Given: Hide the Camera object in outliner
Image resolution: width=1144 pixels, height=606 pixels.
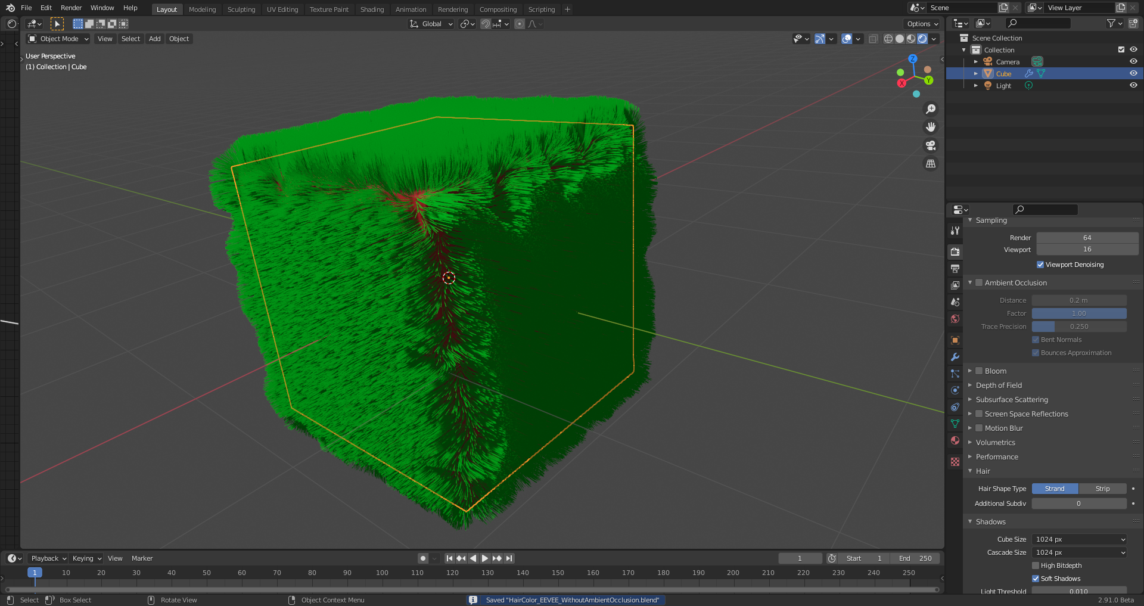Looking at the screenshot, I should pos(1133,62).
